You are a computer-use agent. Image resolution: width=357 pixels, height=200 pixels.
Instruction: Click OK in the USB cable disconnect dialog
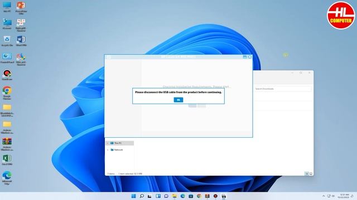(x=178, y=100)
